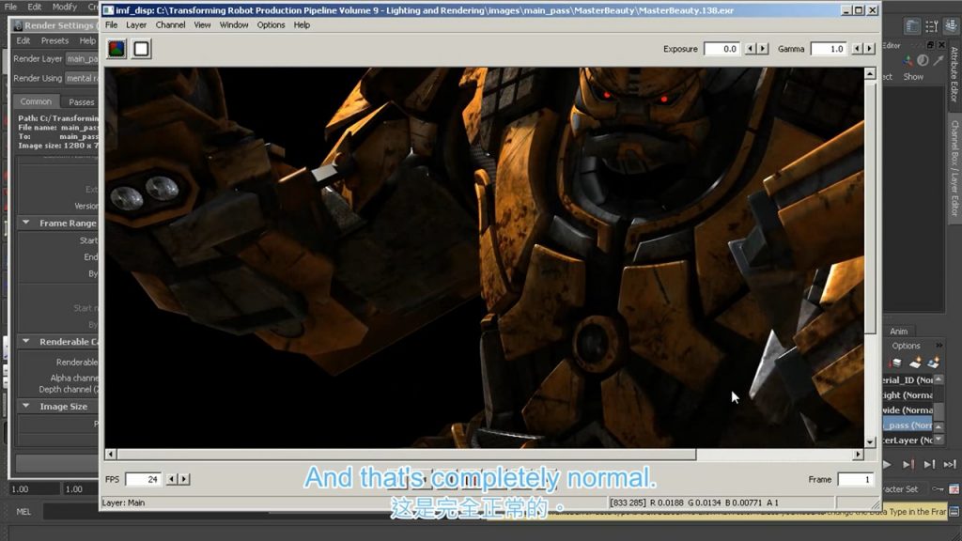This screenshot has width=962, height=541.
Task: Open the Window menu in imf_disp
Action: 234,25
